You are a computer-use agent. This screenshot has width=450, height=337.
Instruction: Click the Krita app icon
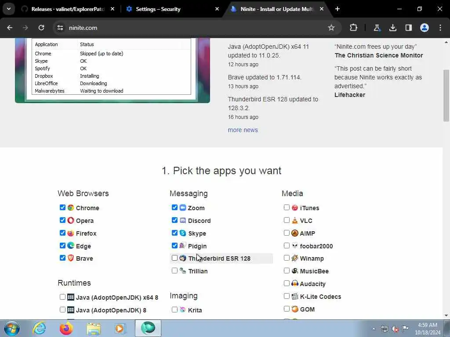(183, 310)
